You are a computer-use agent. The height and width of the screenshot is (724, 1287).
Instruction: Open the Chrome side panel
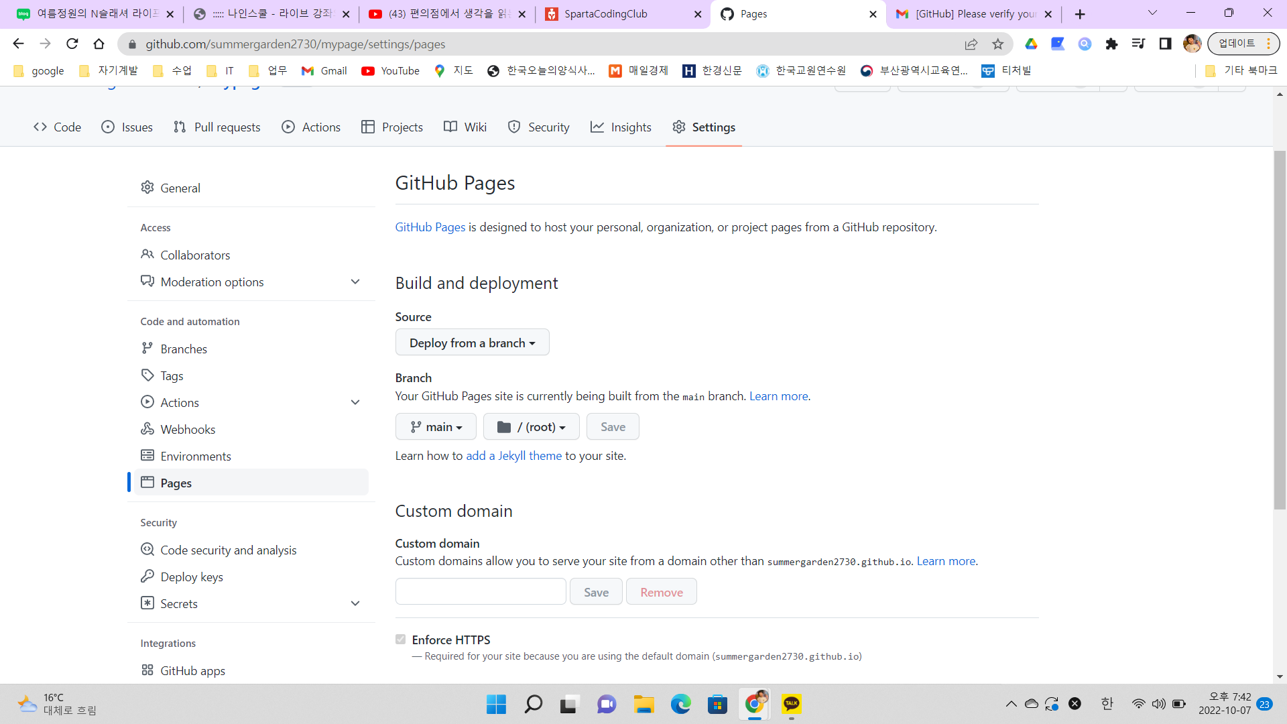coord(1166,44)
